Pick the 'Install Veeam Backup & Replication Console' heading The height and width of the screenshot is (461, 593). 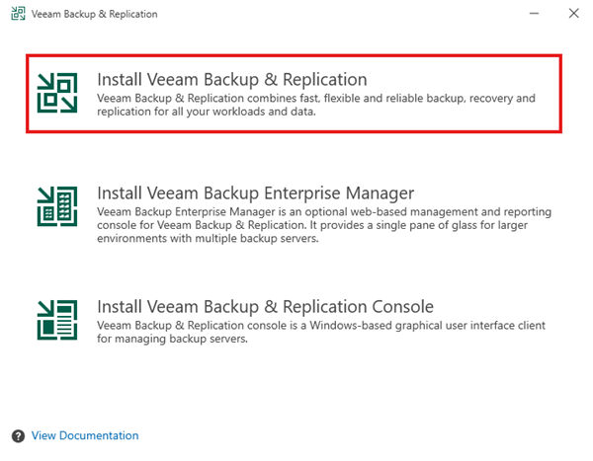point(265,306)
